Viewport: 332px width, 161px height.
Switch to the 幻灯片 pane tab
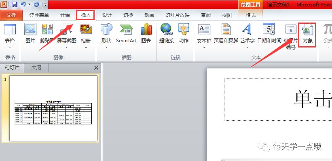[12, 68]
